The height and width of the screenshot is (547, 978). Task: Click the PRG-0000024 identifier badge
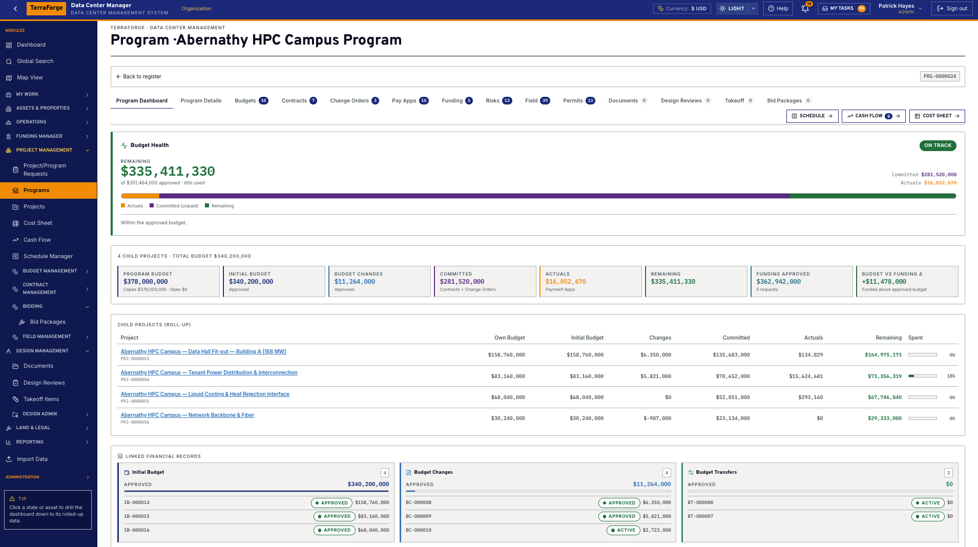click(x=940, y=77)
